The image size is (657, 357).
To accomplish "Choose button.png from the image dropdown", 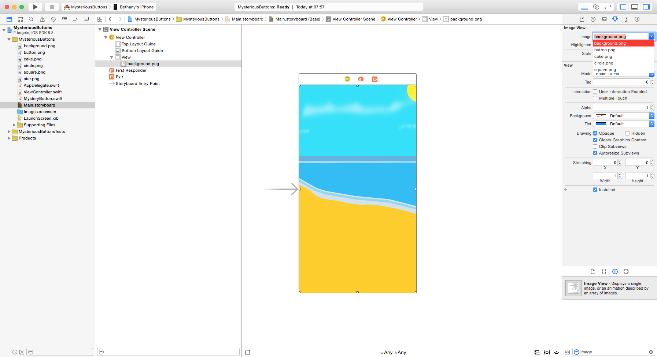I will tap(623, 50).
